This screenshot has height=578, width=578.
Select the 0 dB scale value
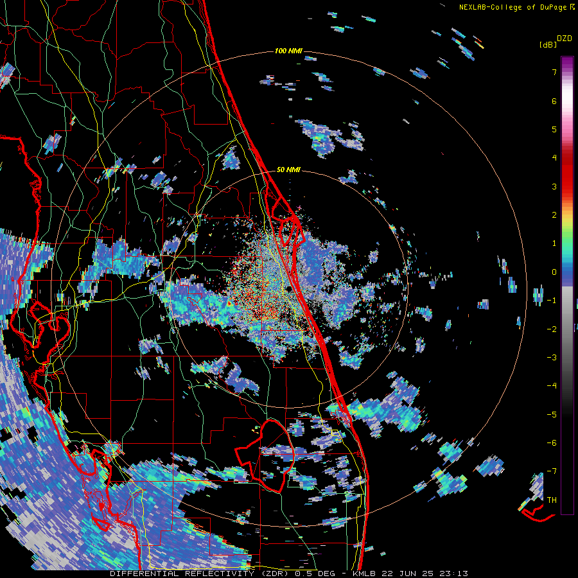pos(554,272)
